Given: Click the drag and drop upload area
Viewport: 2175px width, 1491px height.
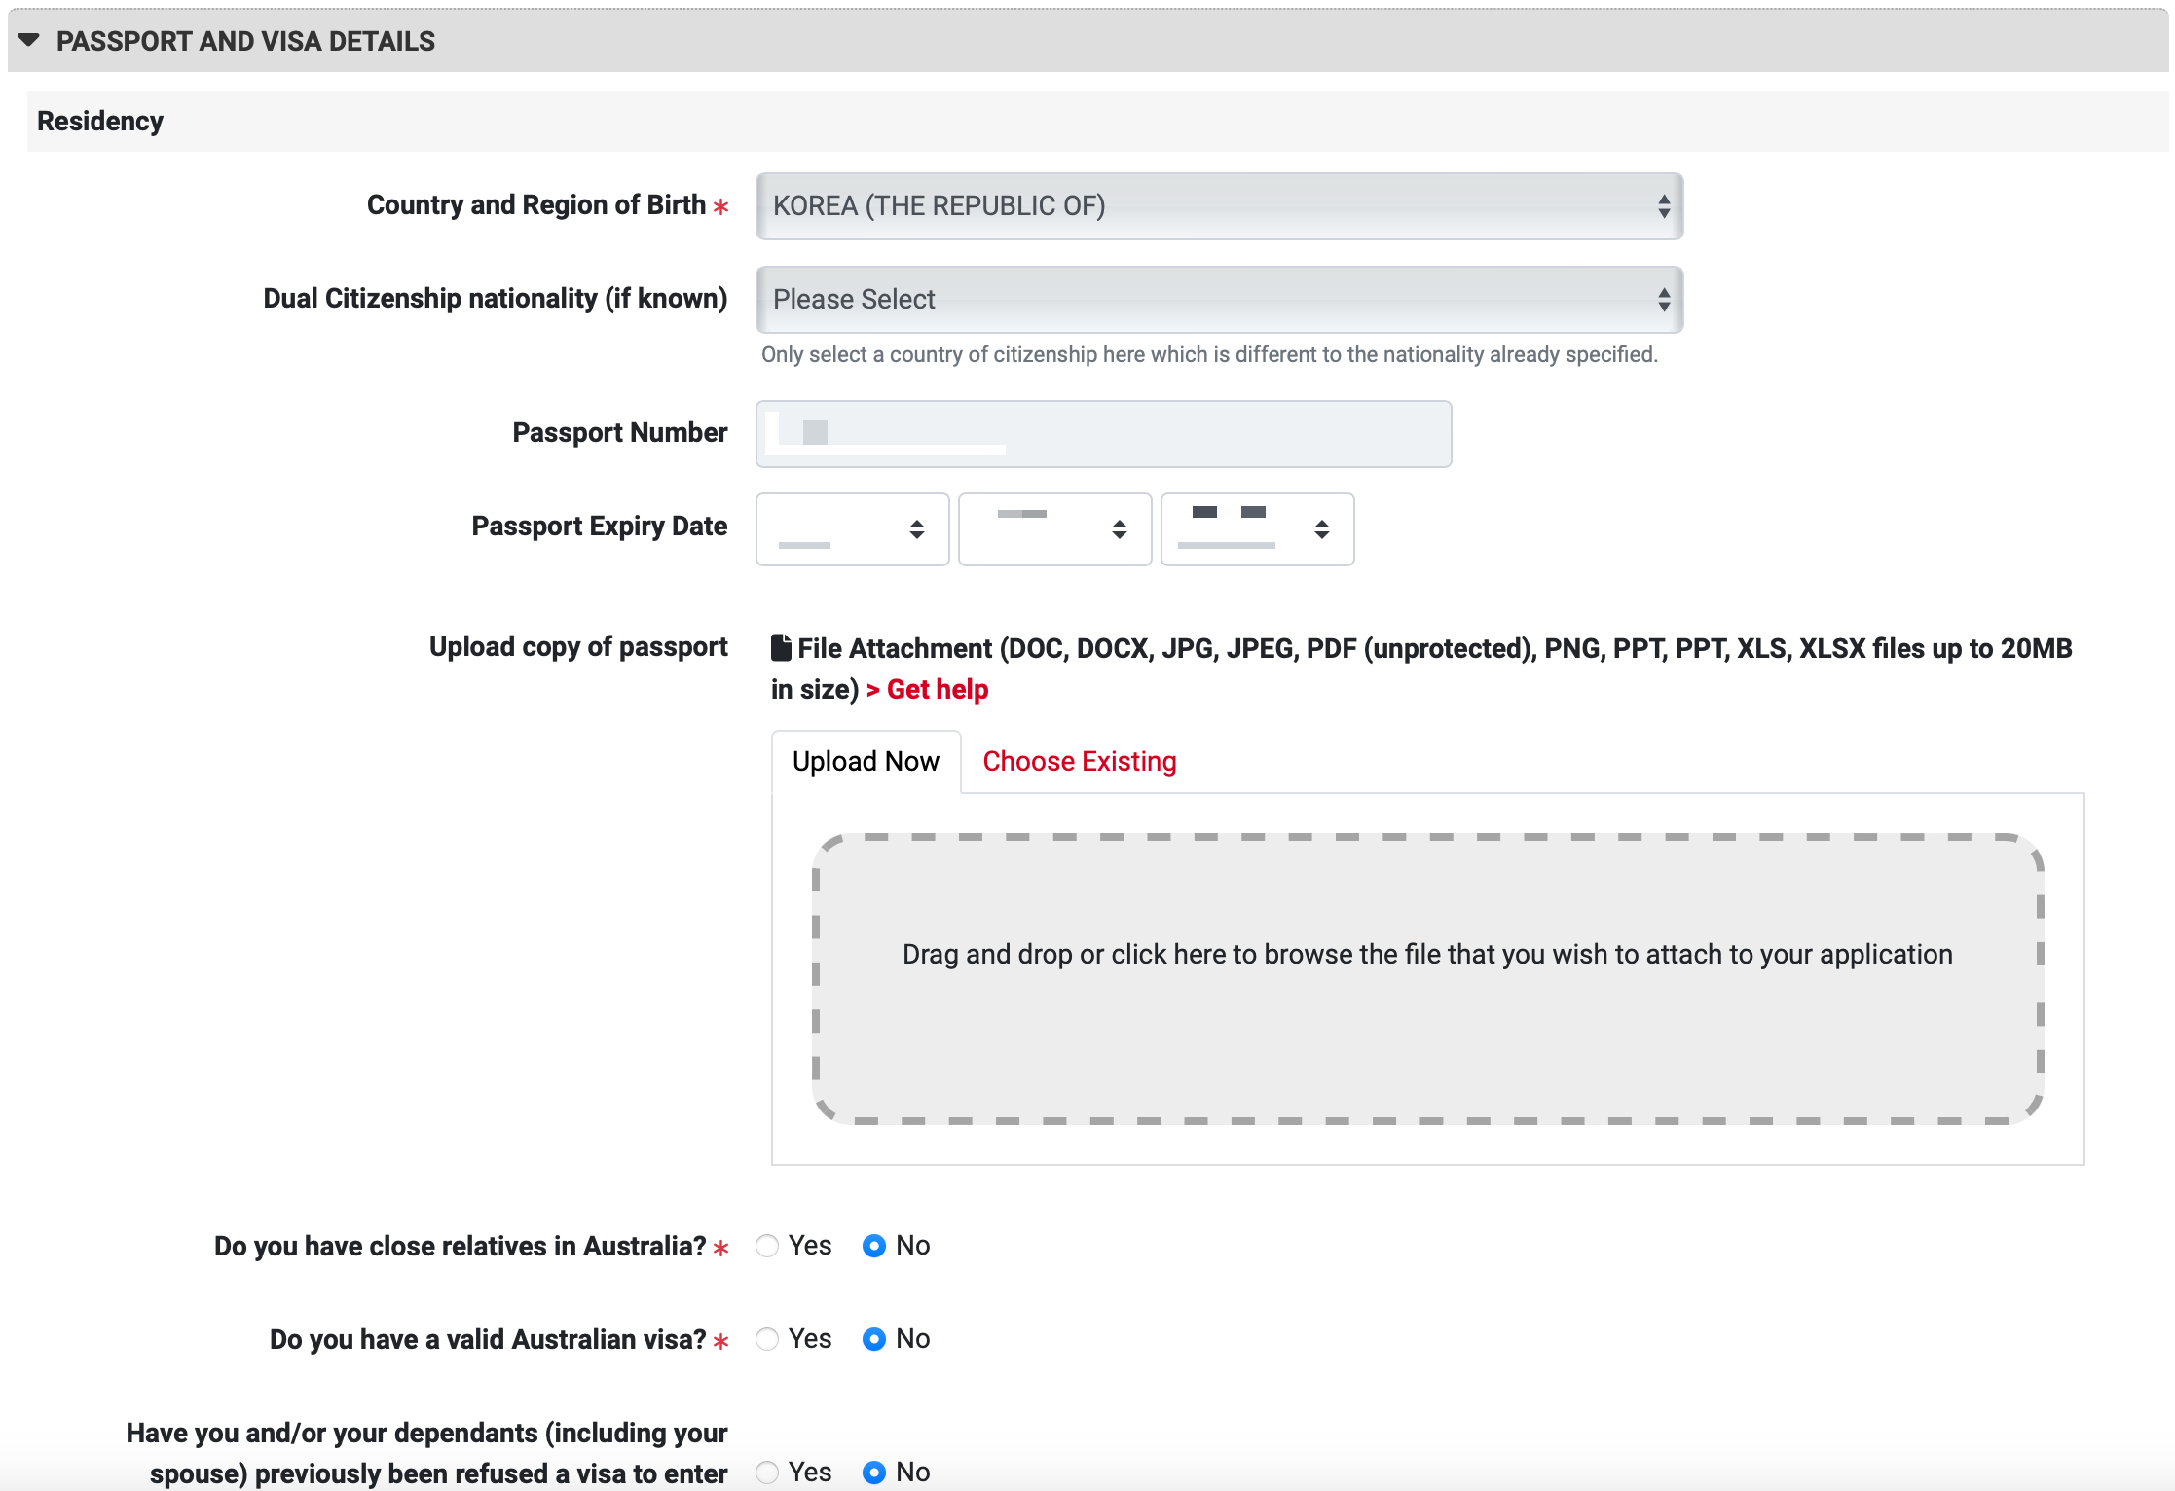Looking at the screenshot, I should (x=1427, y=978).
